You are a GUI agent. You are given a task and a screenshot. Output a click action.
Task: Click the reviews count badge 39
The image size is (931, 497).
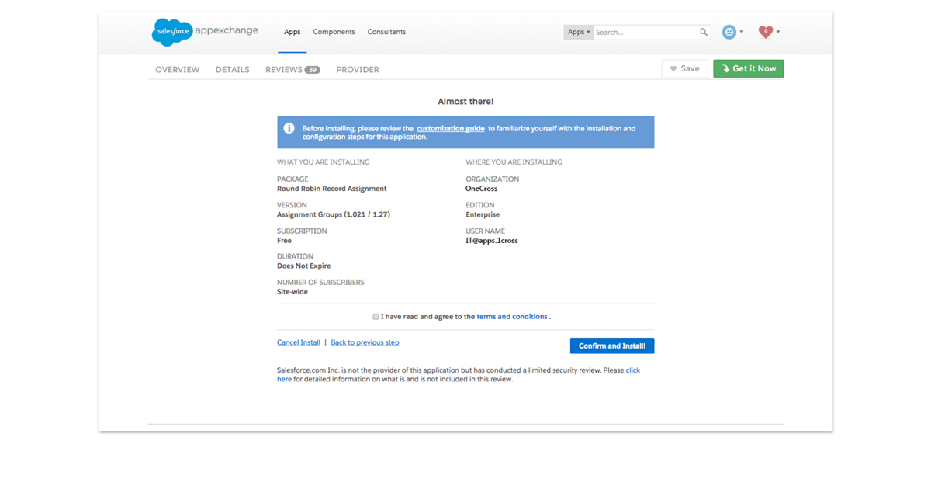pos(312,70)
